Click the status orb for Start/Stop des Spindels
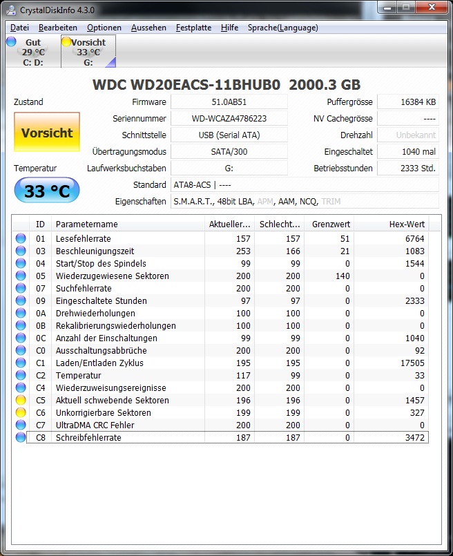This screenshot has width=453, height=556. 21,263
